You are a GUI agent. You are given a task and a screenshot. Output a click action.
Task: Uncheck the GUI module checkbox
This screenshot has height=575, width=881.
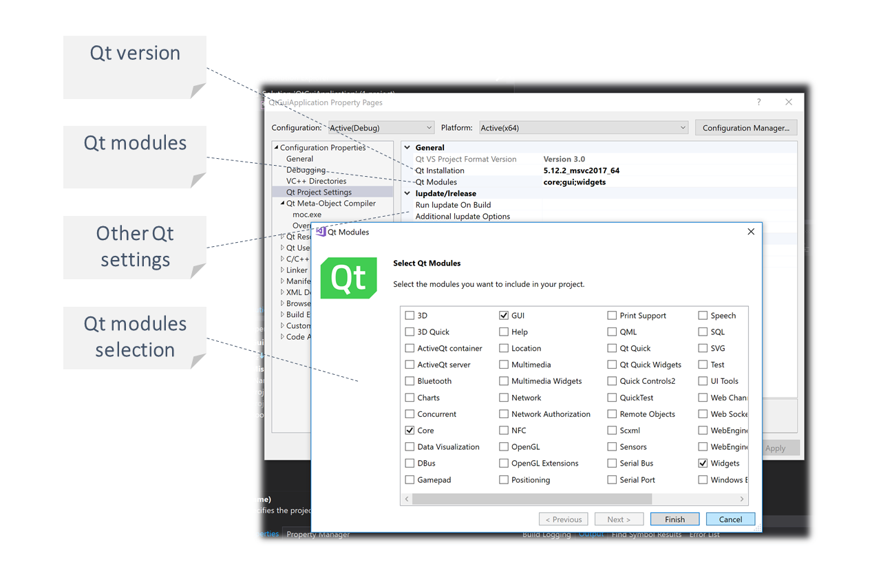tap(504, 316)
